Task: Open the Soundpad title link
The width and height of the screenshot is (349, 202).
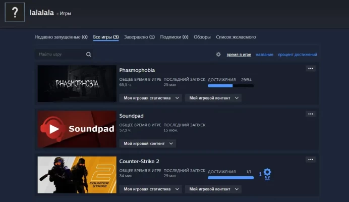Action: pos(131,116)
